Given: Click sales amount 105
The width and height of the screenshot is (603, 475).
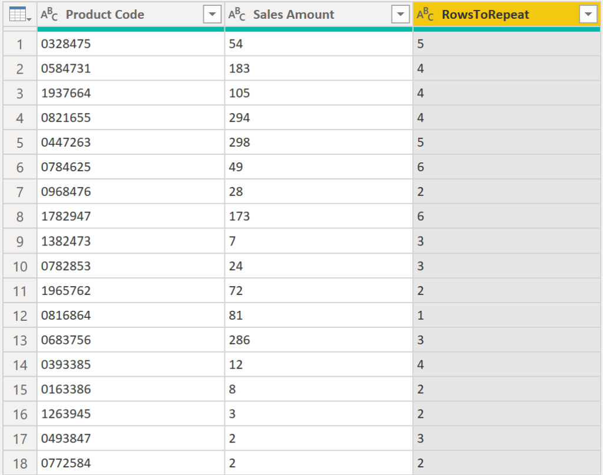Looking at the screenshot, I should tap(239, 93).
